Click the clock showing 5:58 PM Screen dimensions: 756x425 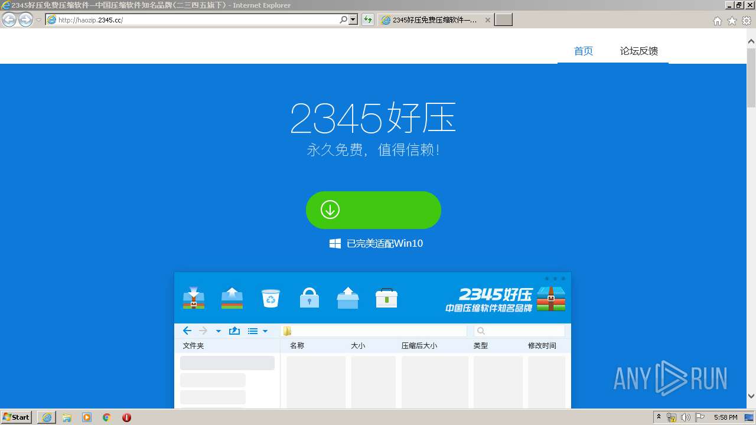725,417
